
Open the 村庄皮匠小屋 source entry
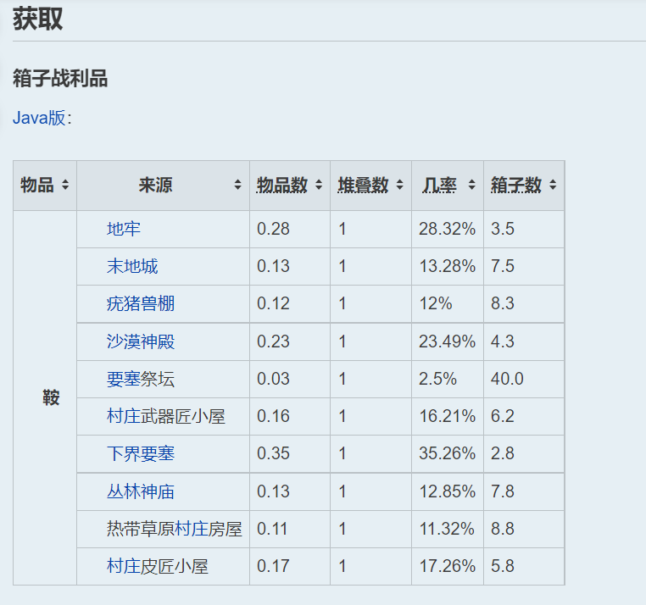coord(157,566)
